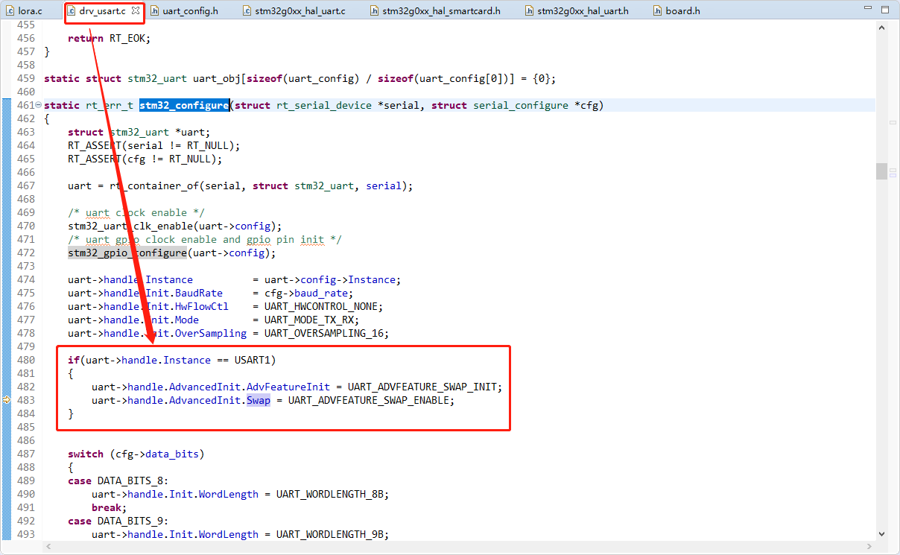900x555 pixels.
Task: Click the uart_obj array identifier
Action: [217, 78]
